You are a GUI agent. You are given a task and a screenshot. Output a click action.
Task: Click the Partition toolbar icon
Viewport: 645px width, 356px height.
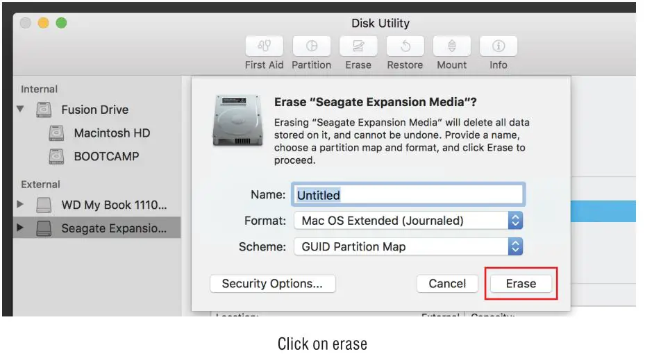pyautogui.click(x=311, y=46)
